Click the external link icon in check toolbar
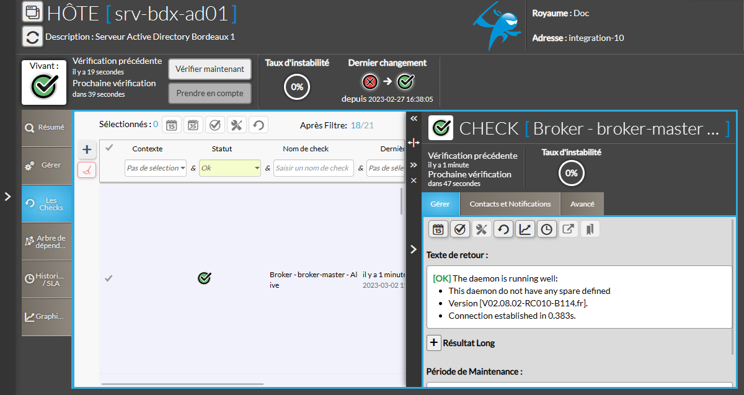The width and height of the screenshot is (744, 395). [568, 229]
